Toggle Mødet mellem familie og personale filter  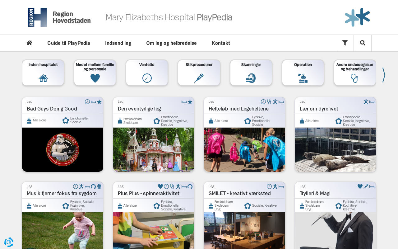95,73
